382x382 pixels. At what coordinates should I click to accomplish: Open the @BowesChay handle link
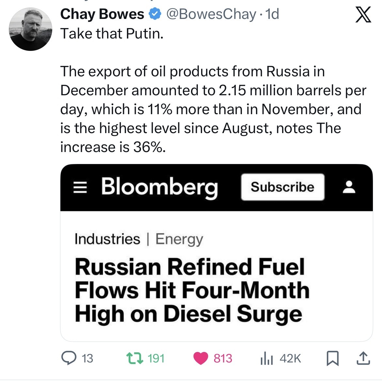(x=211, y=14)
